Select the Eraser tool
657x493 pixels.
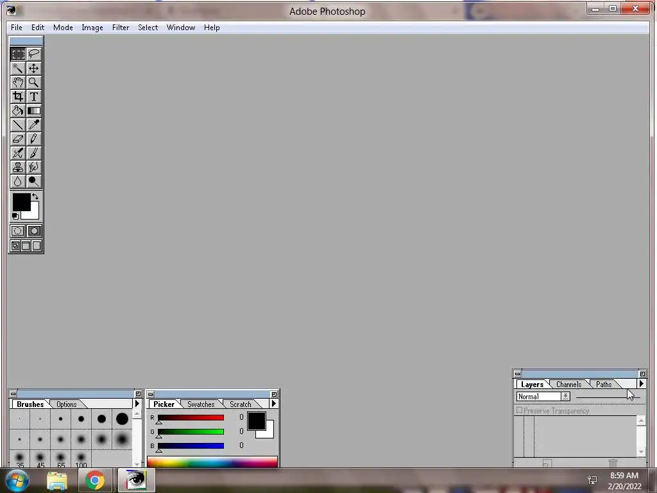pos(18,139)
